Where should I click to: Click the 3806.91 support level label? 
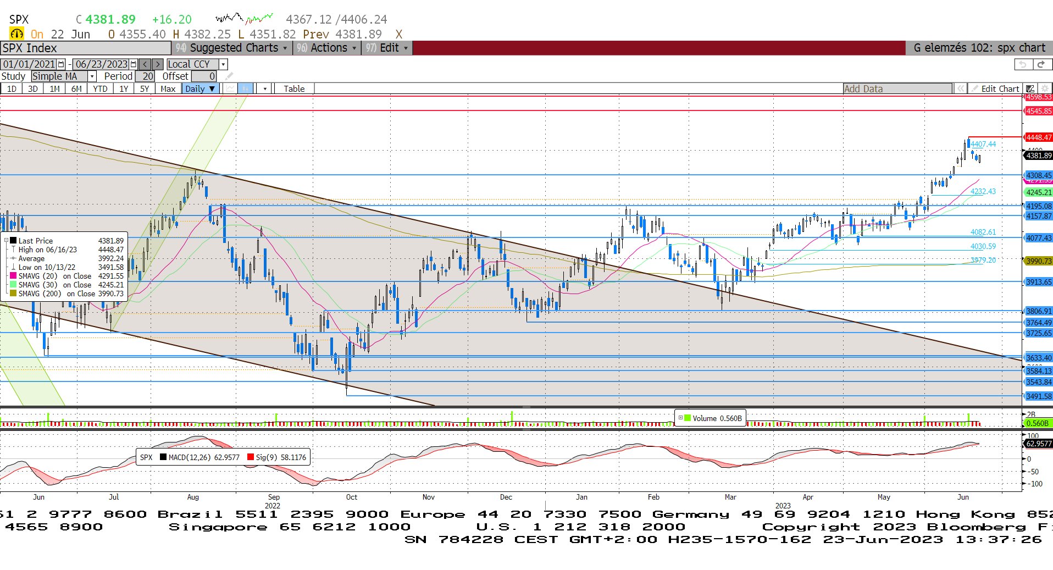[x=1038, y=311]
